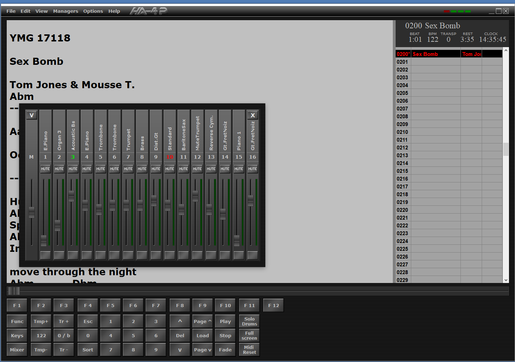Decrease tempo with Tmp- button

41,350
